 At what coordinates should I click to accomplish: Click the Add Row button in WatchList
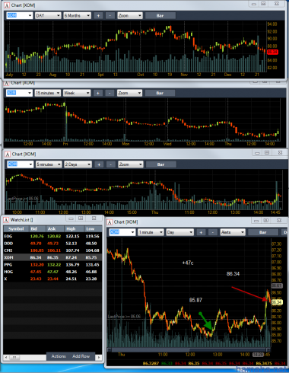(x=81, y=356)
